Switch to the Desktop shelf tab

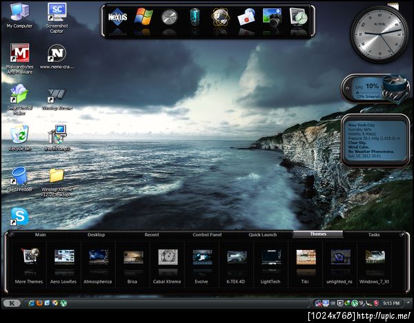click(x=96, y=234)
